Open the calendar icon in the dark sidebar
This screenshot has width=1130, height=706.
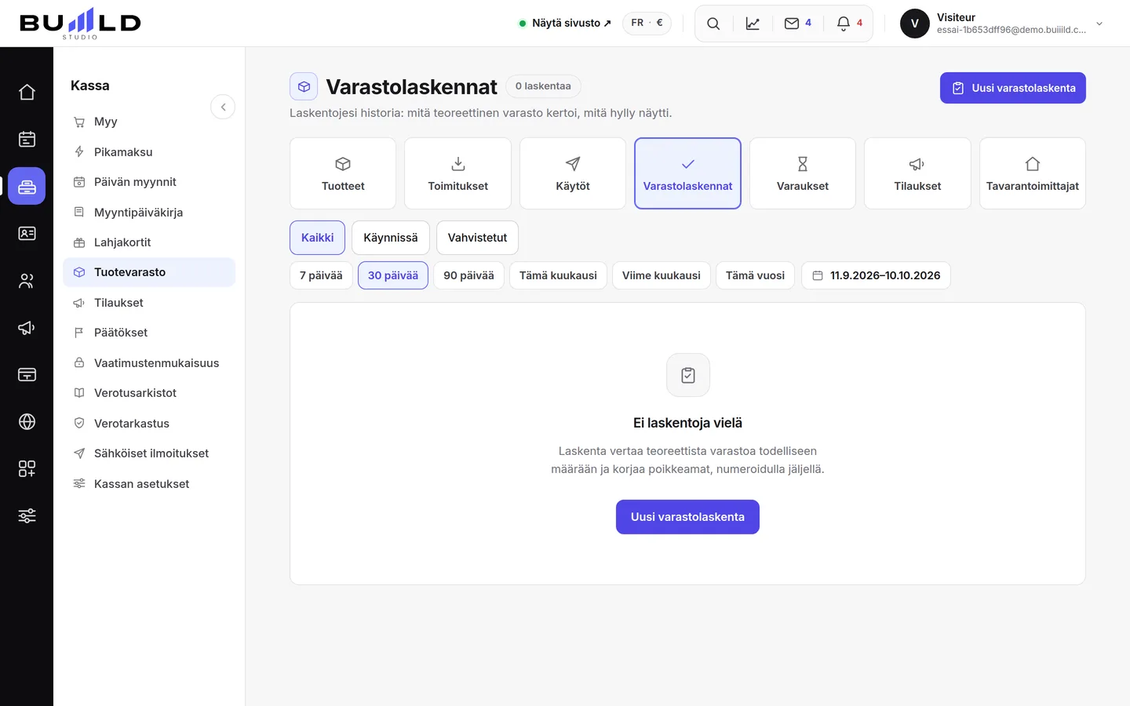point(27,139)
